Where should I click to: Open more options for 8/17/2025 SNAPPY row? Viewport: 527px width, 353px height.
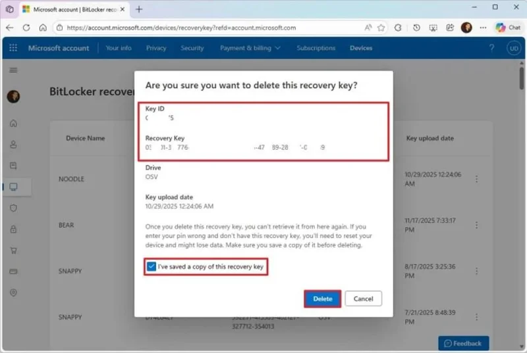coord(476,271)
